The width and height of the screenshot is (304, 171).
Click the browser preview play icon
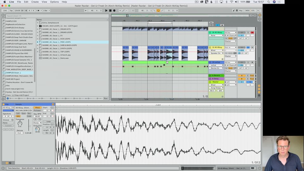(x=8, y=98)
